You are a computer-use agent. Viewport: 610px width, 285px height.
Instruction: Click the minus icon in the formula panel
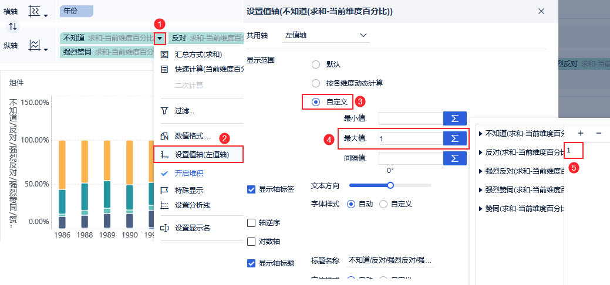(x=599, y=133)
